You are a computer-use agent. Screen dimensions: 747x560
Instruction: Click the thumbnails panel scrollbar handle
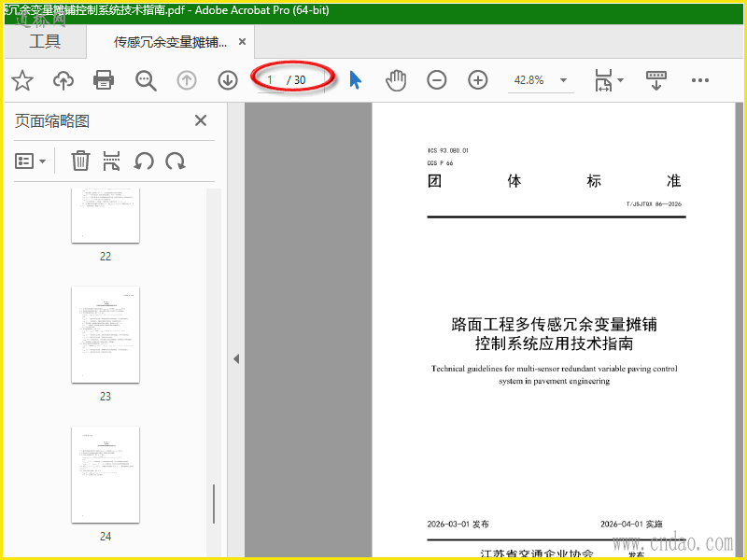214,504
